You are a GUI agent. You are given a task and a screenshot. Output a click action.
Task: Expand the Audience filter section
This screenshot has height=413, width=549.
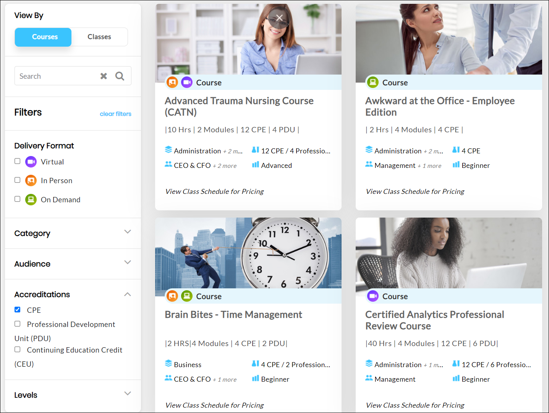(128, 262)
